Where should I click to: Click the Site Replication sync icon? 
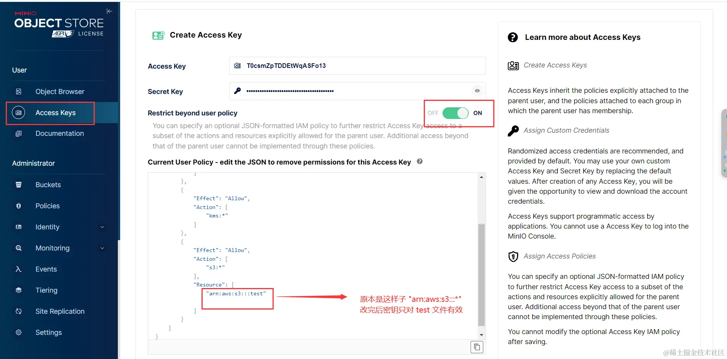[18, 311]
